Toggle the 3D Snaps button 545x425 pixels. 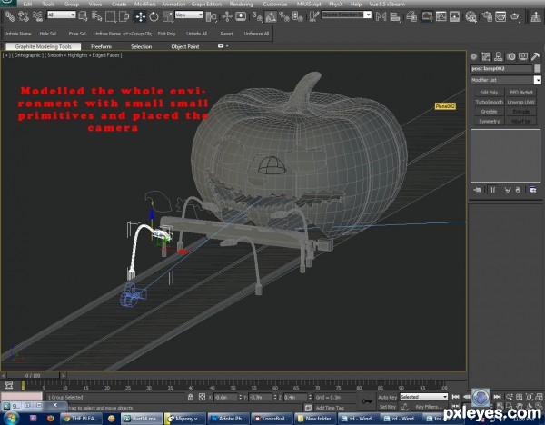coord(257,16)
